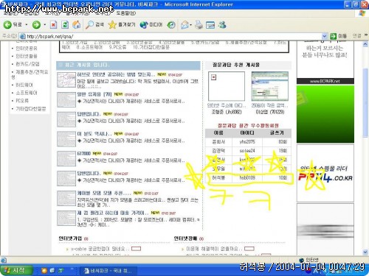Open sidebar link 랜카드/모뎀
Viewport: 369px width, 276px height.
27,64
